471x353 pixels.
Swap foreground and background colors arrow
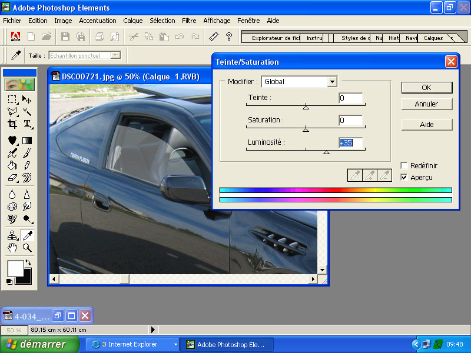click(x=28, y=262)
